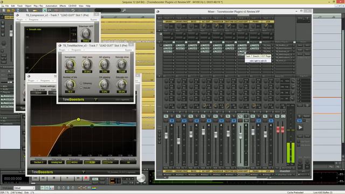Click the open folder toolbar icon
The height and width of the screenshot is (194, 345).
point(9,10)
